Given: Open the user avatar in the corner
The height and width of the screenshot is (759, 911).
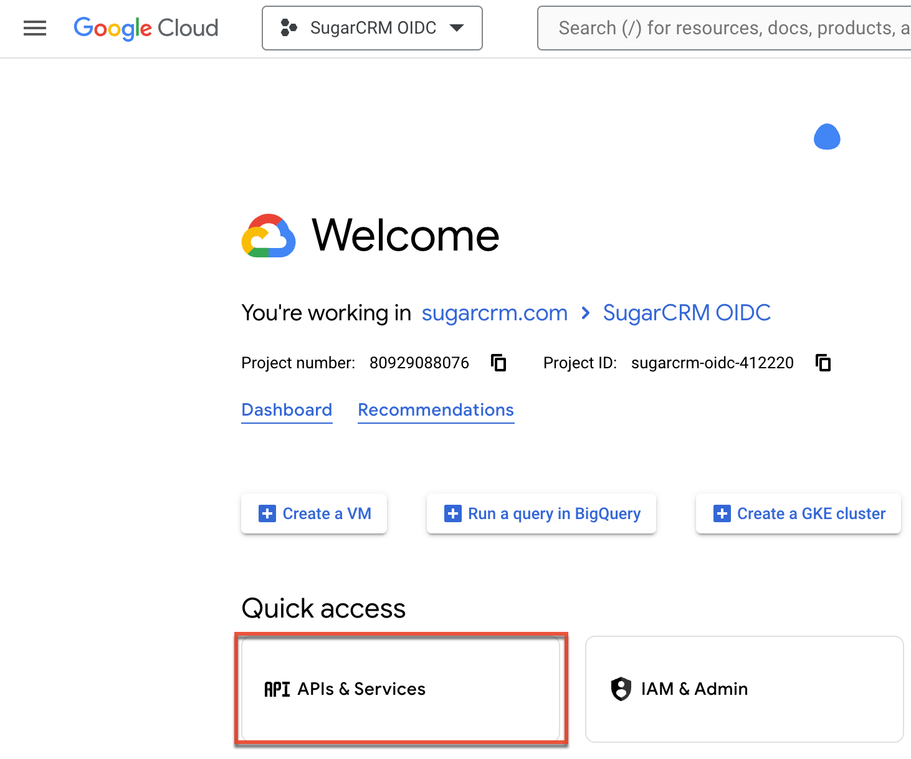Looking at the screenshot, I should [827, 137].
